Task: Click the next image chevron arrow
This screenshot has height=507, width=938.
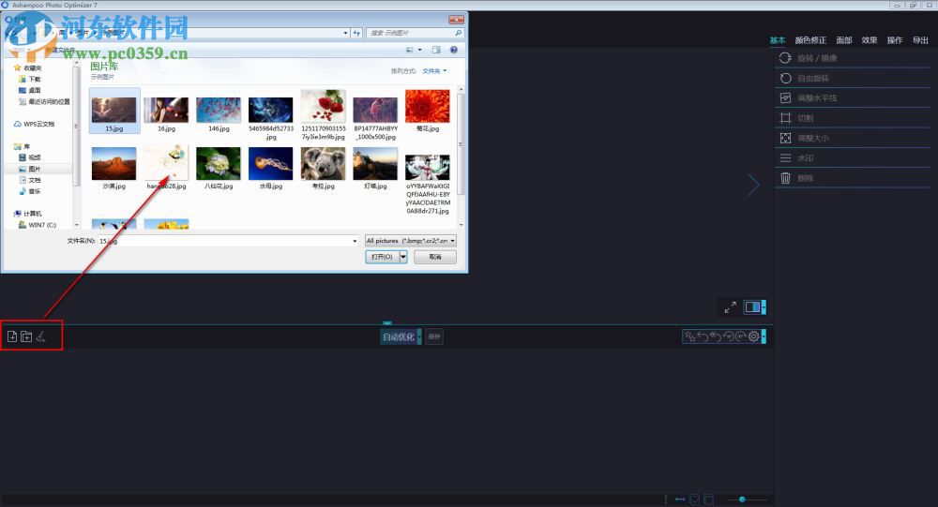Action: point(753,184)
